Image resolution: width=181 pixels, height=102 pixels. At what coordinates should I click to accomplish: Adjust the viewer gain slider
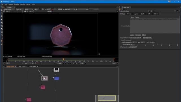coord(17,11)
